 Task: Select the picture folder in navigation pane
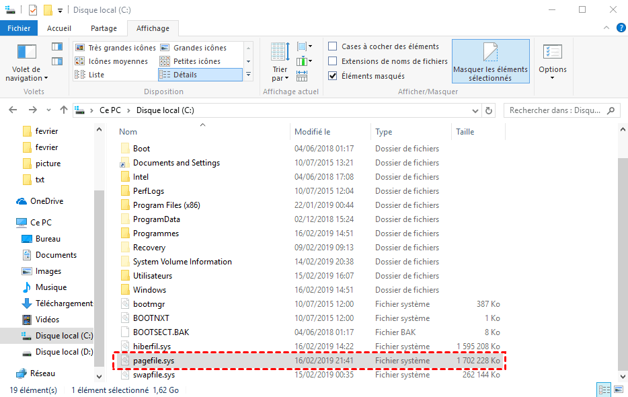pos(42,164)
